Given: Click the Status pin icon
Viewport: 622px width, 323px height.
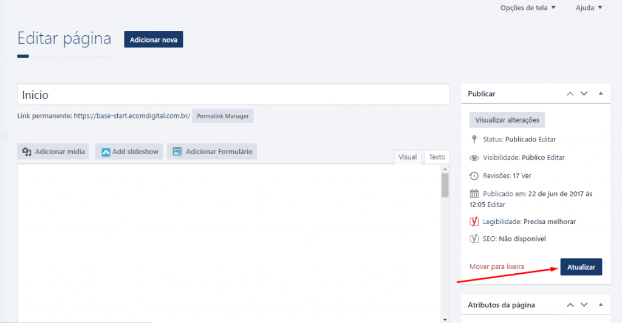Looking at the screenshot, I should point(474,140).
